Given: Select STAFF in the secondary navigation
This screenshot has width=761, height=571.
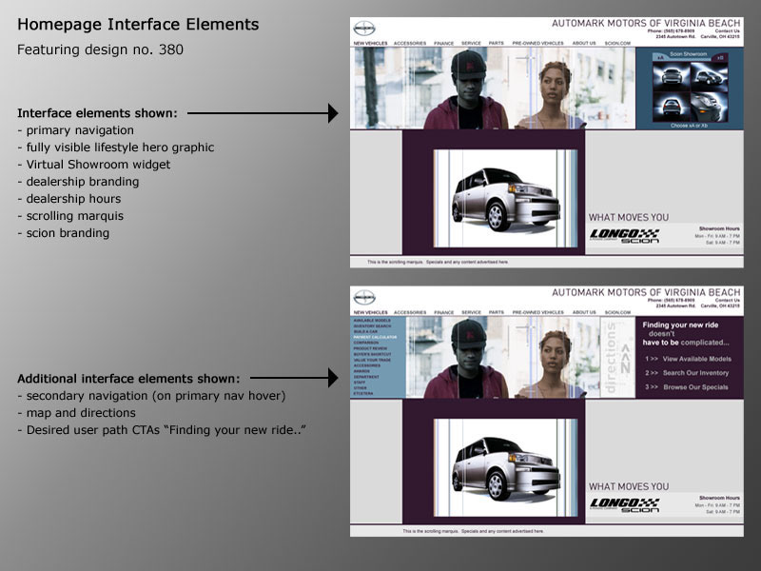Looking at the screenshot, I should (x=360, y=383).
